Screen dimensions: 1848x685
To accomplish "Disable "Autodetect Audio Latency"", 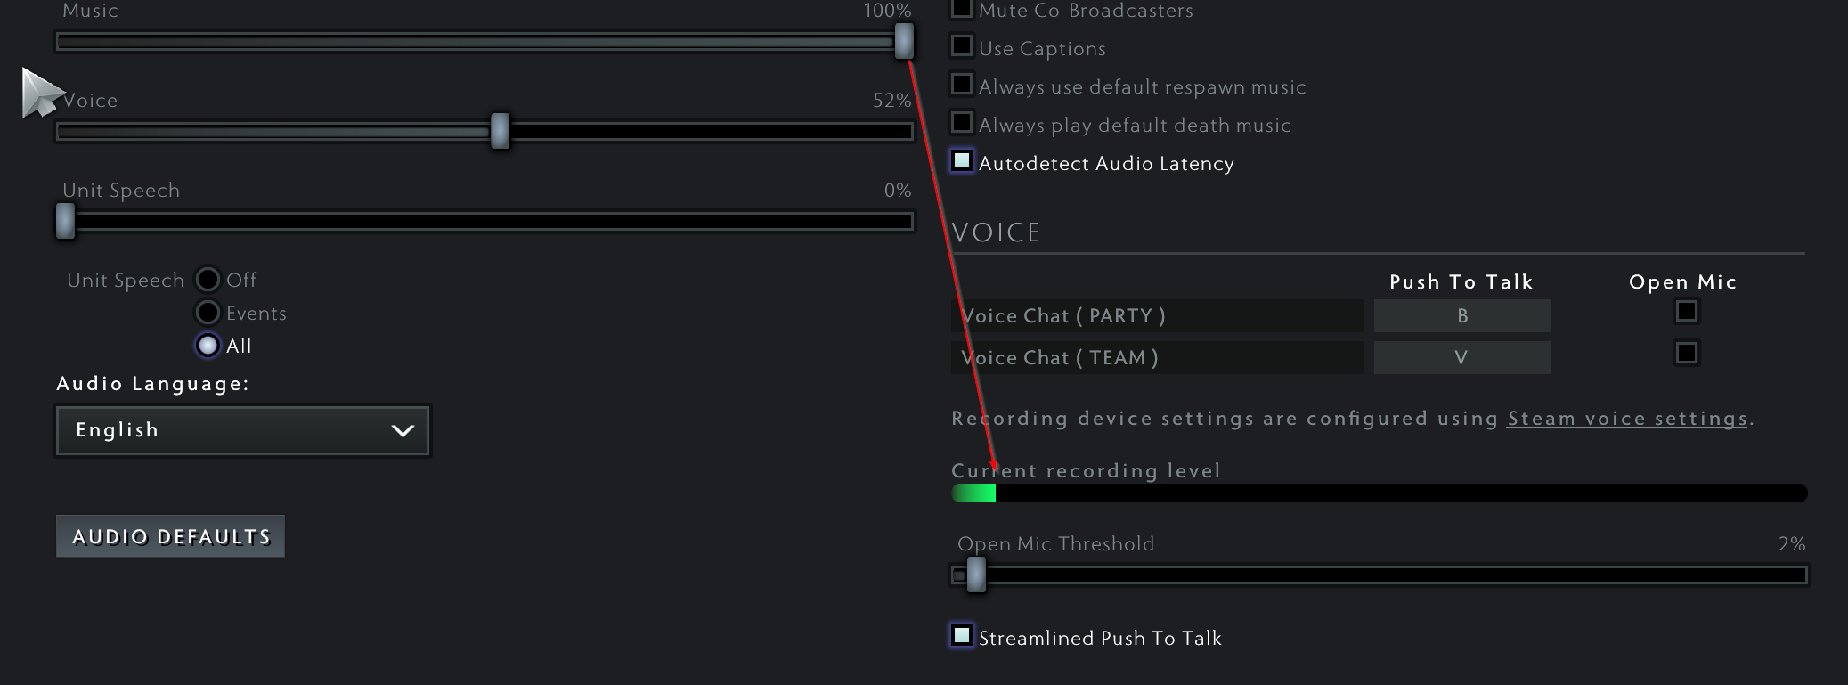I will (962, 161).
